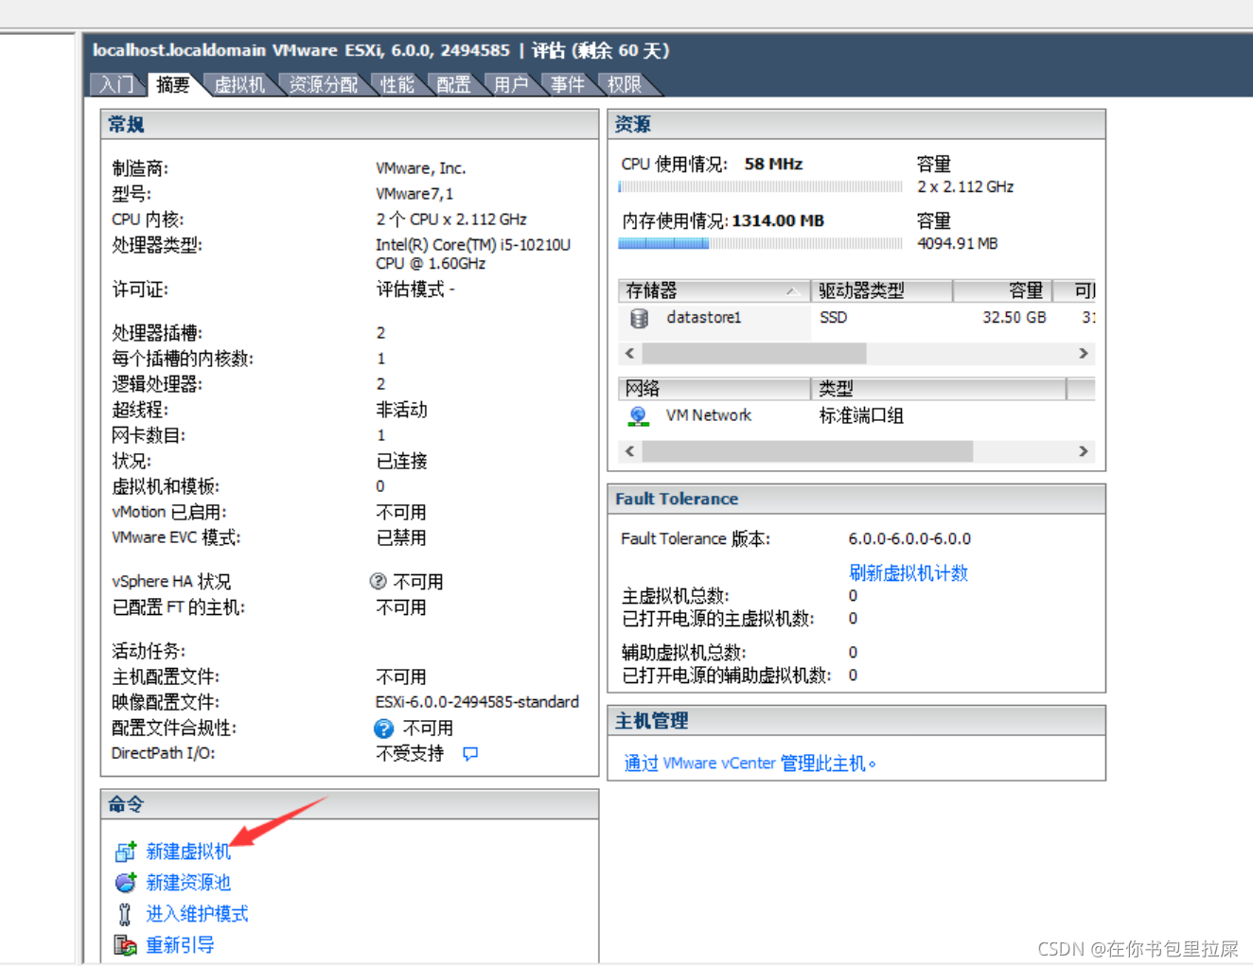The width and height of the screenshot is (1253, 966).
Task: Select the 事件 tab
Action: [566, 84]
